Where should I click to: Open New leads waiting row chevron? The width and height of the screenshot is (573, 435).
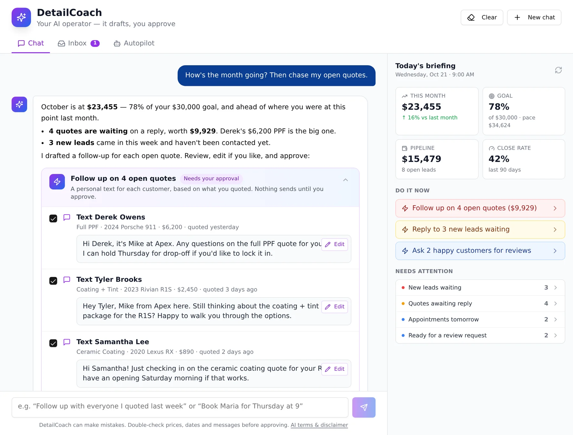[555, 287]
